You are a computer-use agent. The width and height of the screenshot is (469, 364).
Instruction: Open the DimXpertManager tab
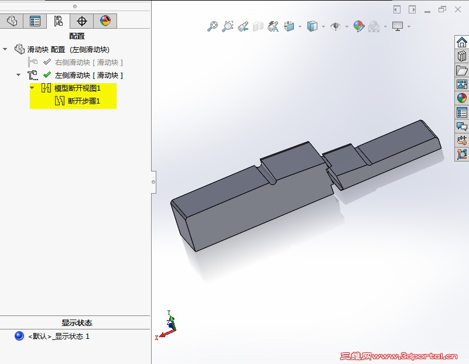pos(81,21)
